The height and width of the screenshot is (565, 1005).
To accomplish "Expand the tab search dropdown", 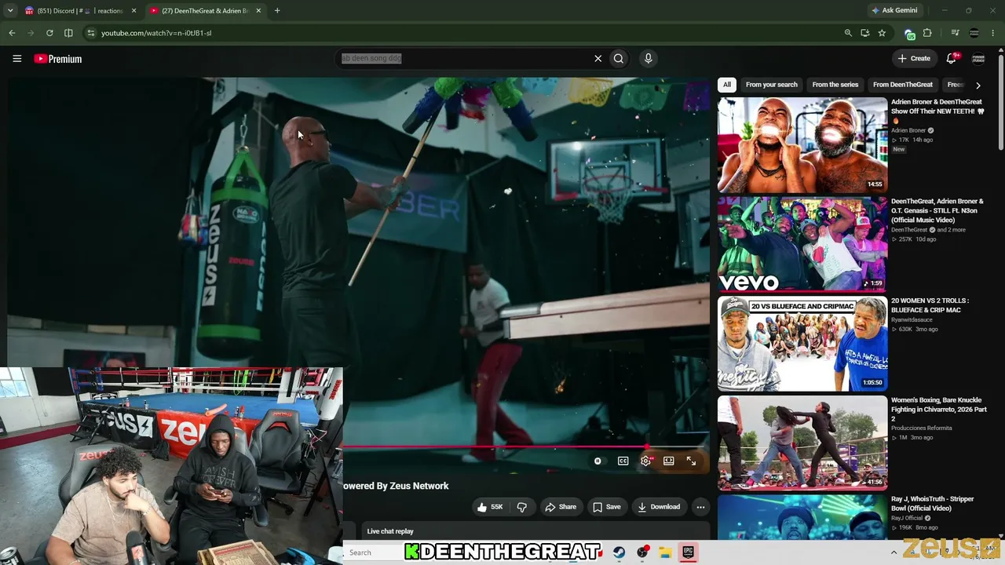I will (x=10, y=10).
